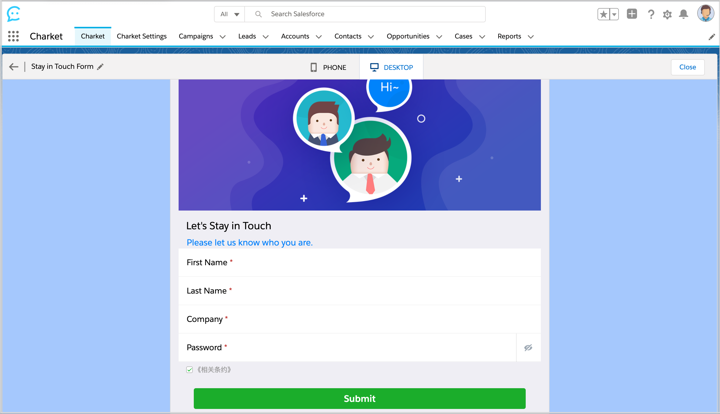
Task: Expand the Contacts tab menu chevron
Action: point(371,37)
